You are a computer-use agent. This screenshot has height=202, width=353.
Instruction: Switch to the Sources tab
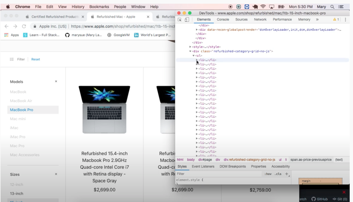tap(241, 20)
